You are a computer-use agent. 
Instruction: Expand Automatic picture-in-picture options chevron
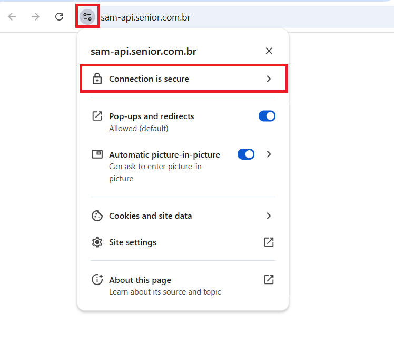(269, 154)
